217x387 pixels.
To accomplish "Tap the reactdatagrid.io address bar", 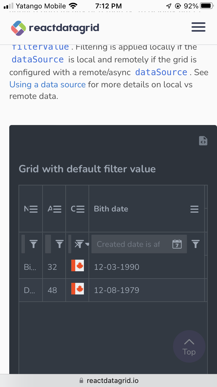I will (108, 380).
